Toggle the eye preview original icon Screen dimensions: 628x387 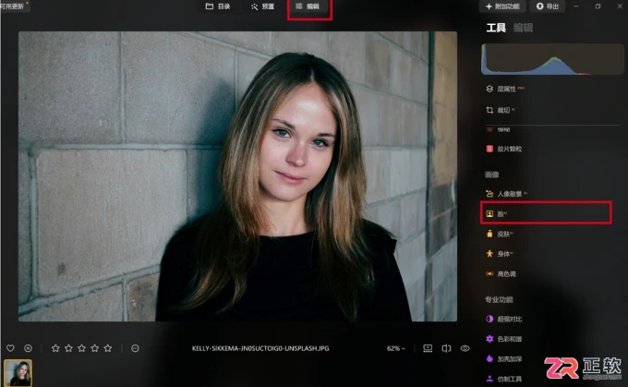coord(465,348)
